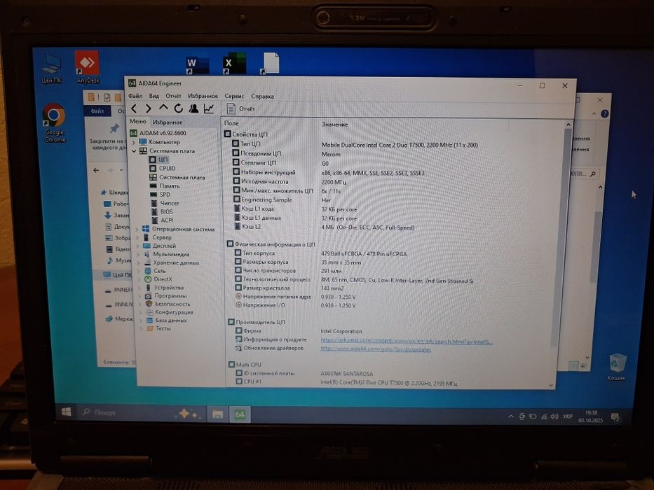Image resolution: width=654 pixels, height=490 pixels.
Task: Expand the Хранение данных node
Action: (x=139, y=263)
